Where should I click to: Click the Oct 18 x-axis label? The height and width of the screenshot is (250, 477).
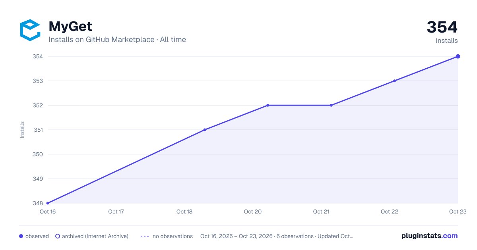point(184,212)
